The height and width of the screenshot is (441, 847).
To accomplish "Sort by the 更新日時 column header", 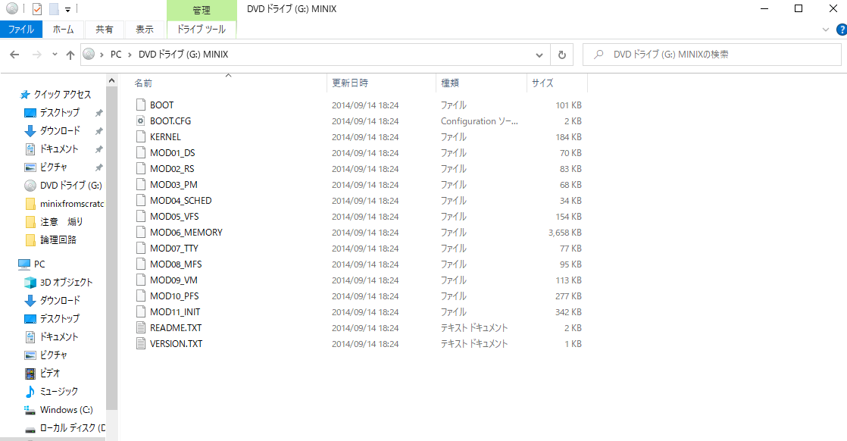I will [350, 83].
